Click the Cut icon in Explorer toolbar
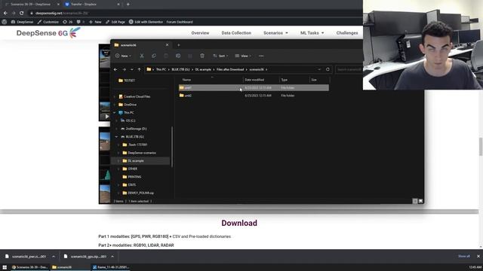 click(x=142, y=56)
